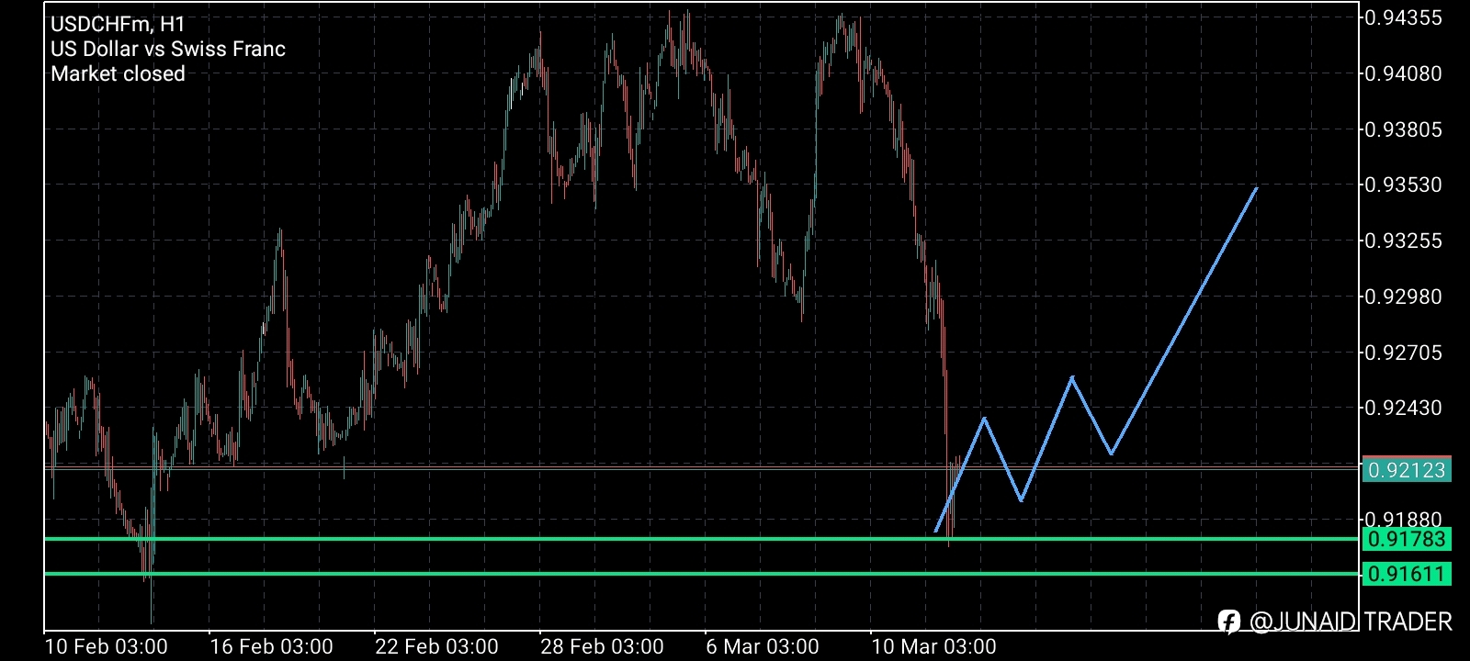
Task: Select the 0.92123 current price label
Action: point(1407,470)
